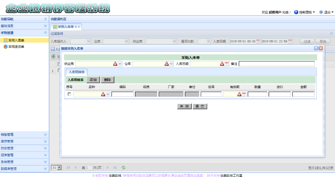This screenshot has width=335, height=177.
Task: Open the 仓库 filter dropdown
Action: [127, 41]
